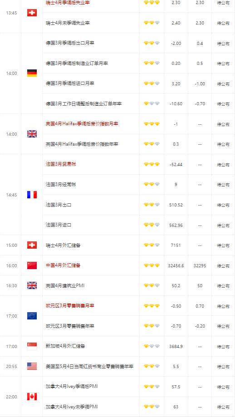Click the Canada flag at 22:00
This screenshot has height=417, width=235.
(x=32, y=397)
